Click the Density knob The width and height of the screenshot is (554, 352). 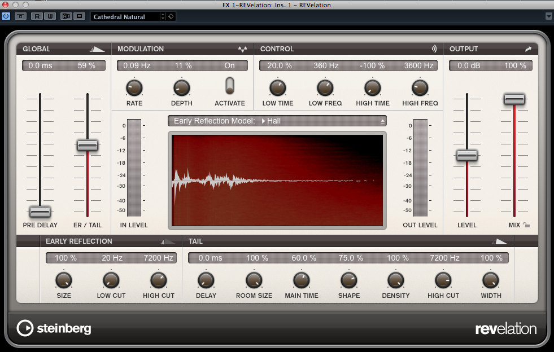tap(396, 280)
